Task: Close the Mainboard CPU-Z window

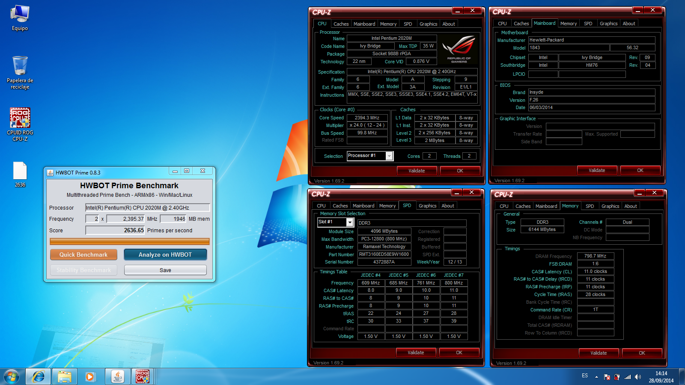Action: point(653,10)
